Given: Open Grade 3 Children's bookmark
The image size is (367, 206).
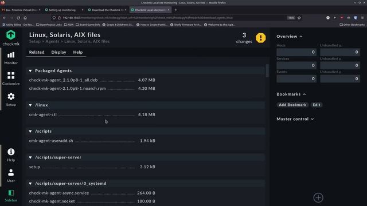Looking at the screenshot, I should tap(118, 25).
